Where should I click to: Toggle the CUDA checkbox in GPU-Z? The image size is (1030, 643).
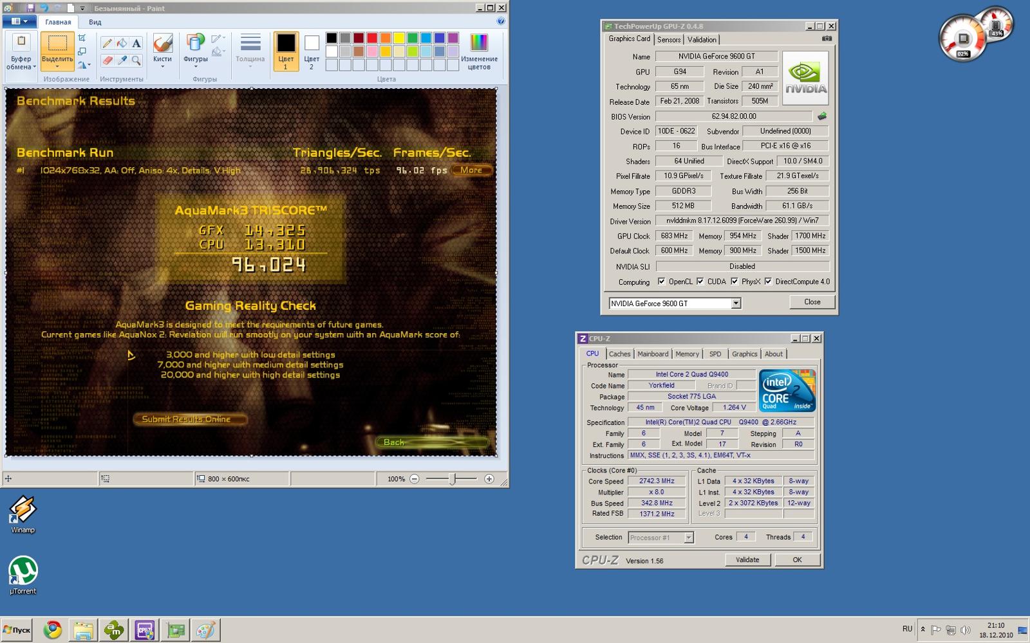click(700, 282)
